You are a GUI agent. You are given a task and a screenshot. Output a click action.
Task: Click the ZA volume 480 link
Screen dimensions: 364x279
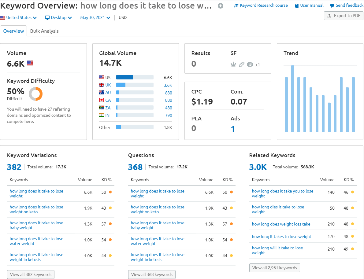click(169, 108)
